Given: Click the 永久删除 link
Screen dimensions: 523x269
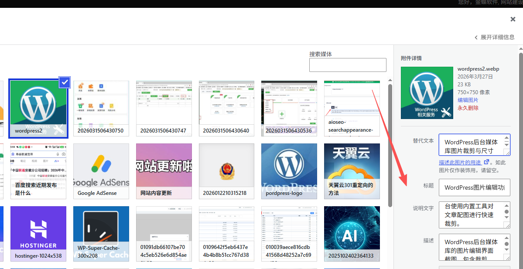Looking at the screenshot, I should [468, 108].
